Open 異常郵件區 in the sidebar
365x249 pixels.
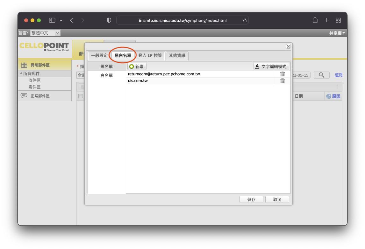click(x=45, y=65)
